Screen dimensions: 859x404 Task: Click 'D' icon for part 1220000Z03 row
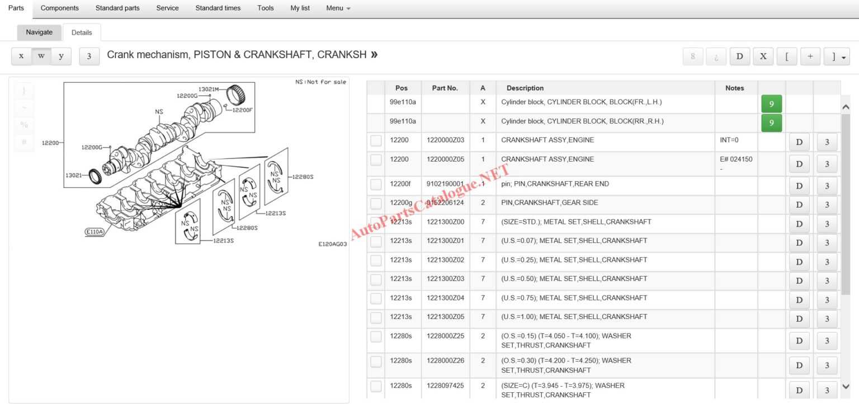click(799, 142)
